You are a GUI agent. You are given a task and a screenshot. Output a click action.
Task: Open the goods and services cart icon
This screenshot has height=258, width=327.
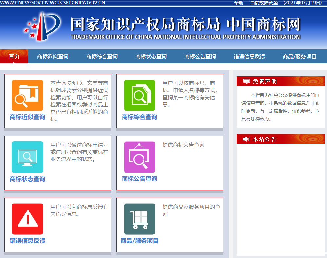(139, 219)
